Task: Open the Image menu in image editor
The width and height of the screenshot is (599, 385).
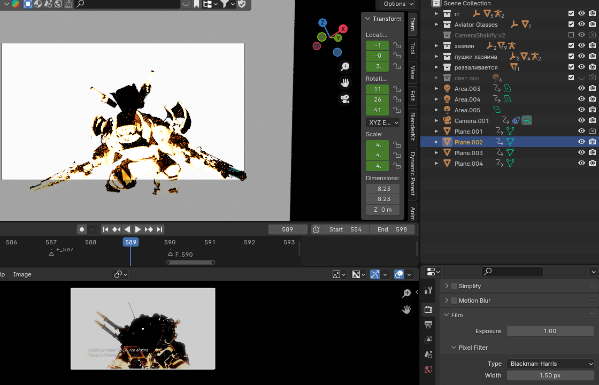Action: [x=22, y=274]
